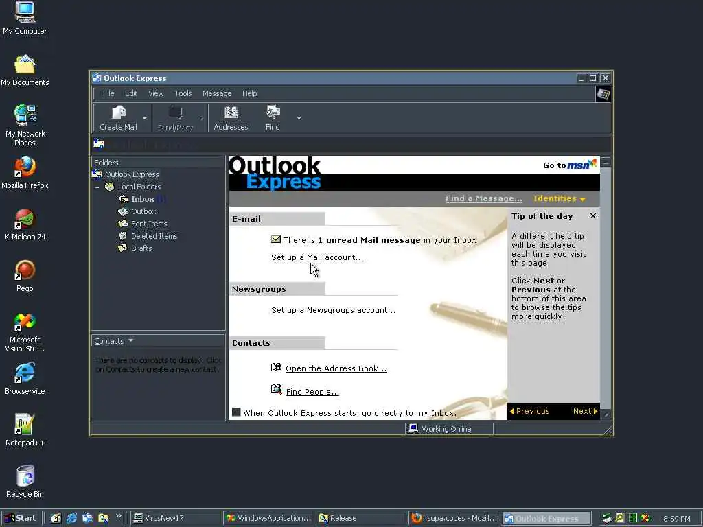Open the Contacts dropdown menu
This screenshot has width=703, height=527.
(x=114, y=341)
